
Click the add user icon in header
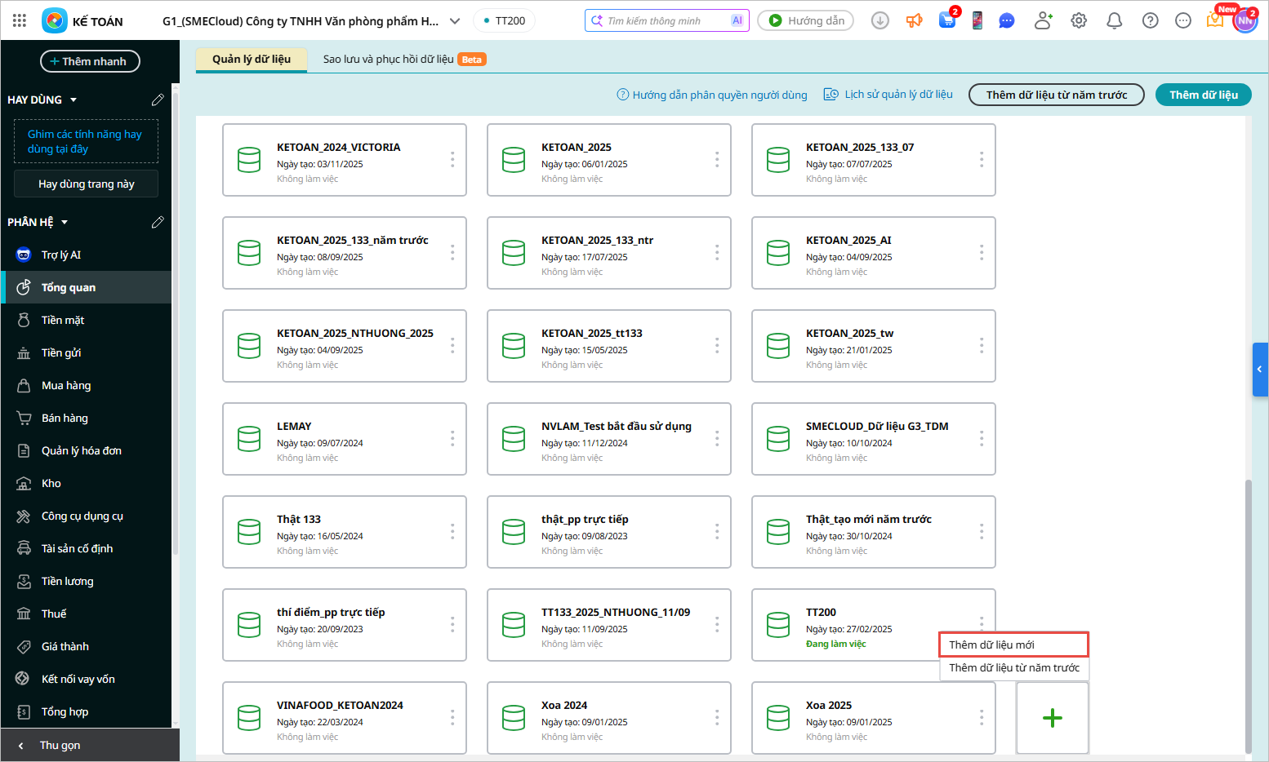(x=1043, y=20)
